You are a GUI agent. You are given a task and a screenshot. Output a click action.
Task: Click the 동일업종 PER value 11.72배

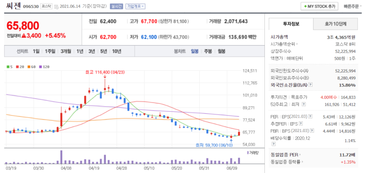[x=348, y=155]
